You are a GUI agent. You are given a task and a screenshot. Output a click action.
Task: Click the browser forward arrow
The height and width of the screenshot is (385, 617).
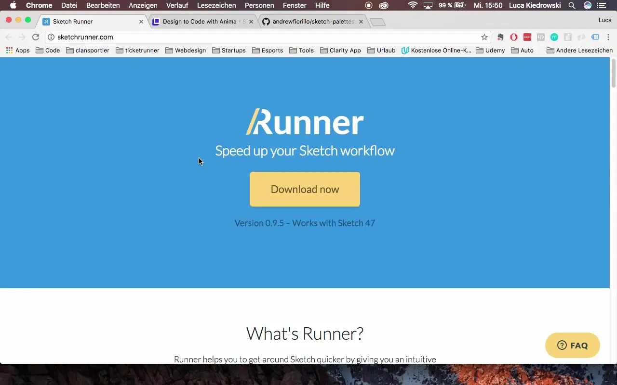click(22, 37)
